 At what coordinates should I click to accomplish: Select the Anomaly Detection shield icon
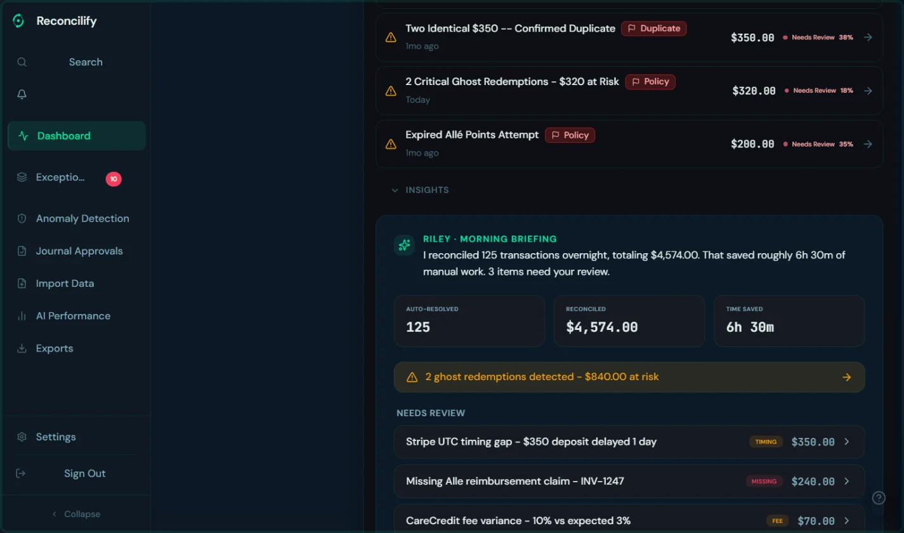(x=22, y=218)
